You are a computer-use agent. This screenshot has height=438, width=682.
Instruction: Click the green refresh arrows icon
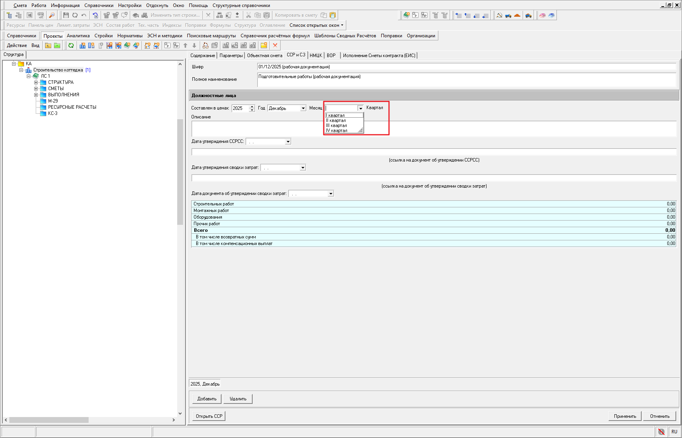coord(71,45)
